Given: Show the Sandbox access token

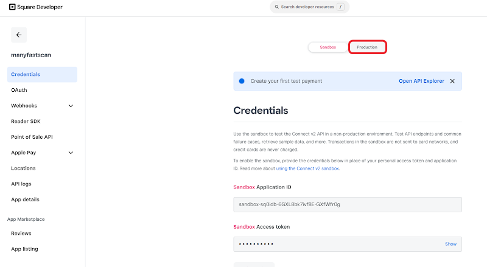Looking at the screenshot, I should click(x=450, y=244).
